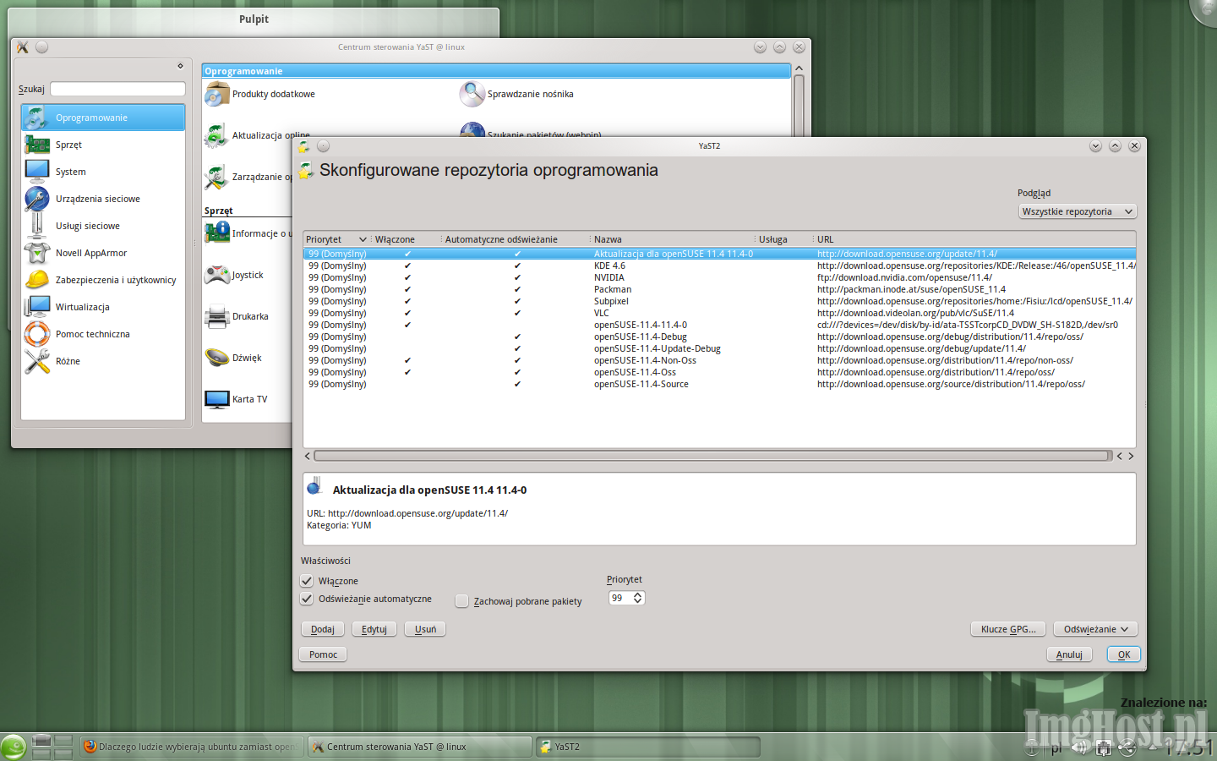Viewport: 1217px width, 761px height.
Task: Sort by the URL column header
Action: (x=974, y=239)
